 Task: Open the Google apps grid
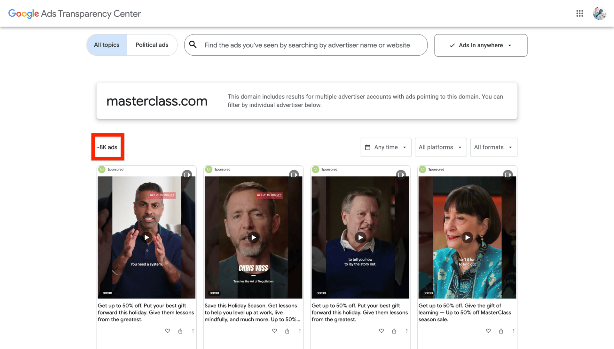point(579,13)
